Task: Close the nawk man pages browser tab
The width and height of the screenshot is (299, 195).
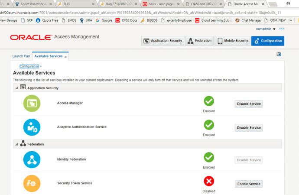Action: [178, 4]
